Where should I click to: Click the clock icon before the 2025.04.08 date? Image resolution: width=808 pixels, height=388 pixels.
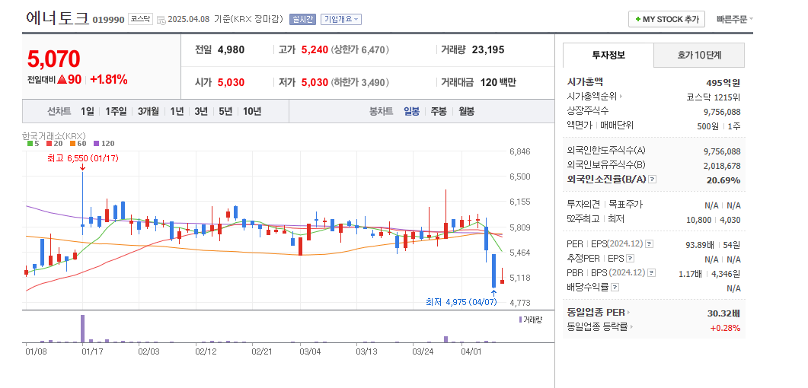point(161,20)
